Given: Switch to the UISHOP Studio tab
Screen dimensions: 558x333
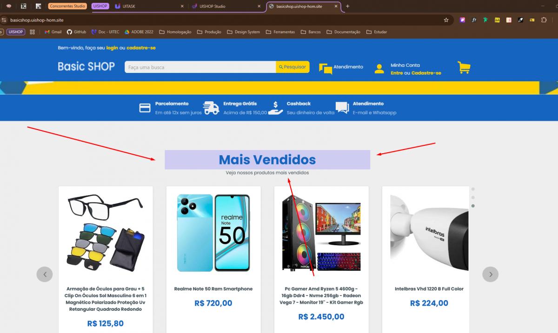Looking at the screenshot, I should [227, 7].
